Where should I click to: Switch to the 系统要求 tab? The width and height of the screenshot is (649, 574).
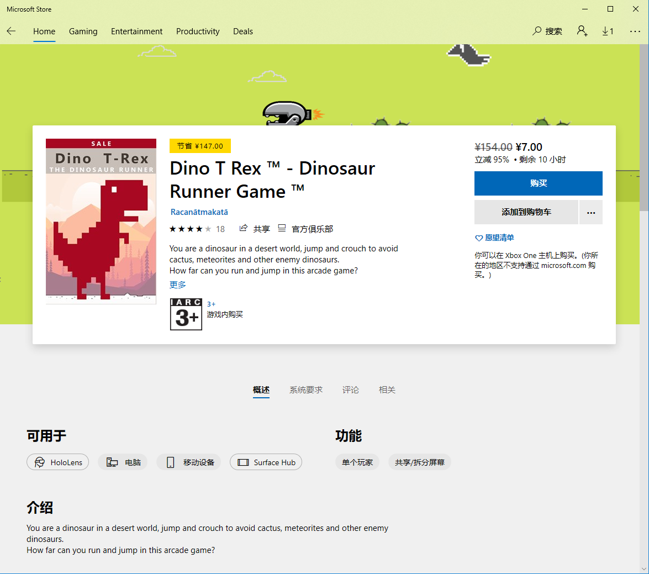pyautogui.click(x=306, y=390)
